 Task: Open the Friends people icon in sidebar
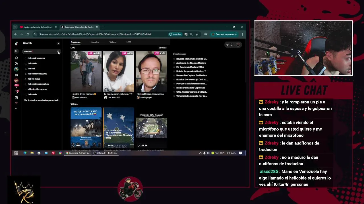click(x=16, y=75)
